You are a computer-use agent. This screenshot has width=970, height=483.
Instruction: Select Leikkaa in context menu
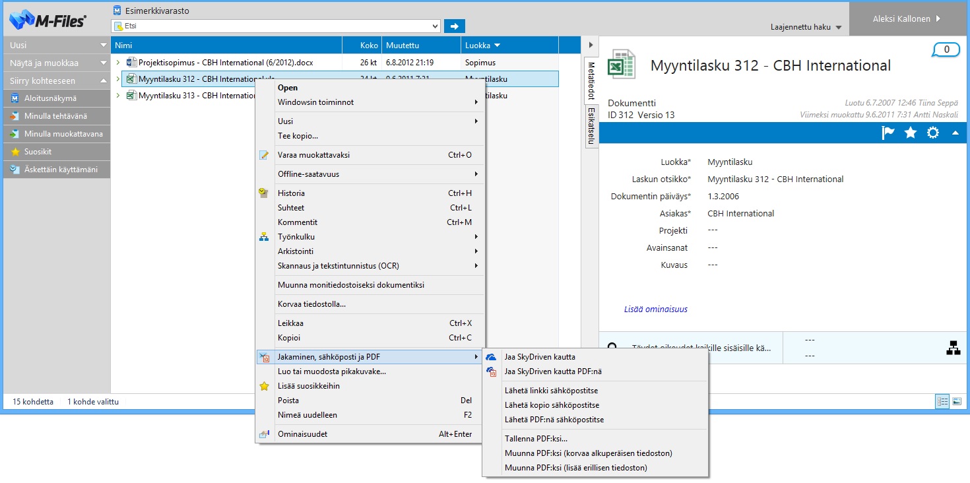coord(370,323)
